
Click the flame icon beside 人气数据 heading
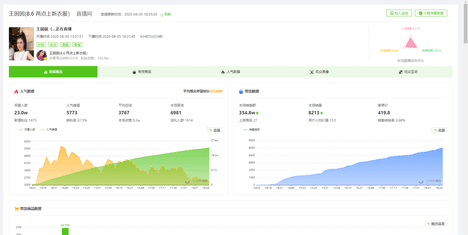(16, 92)
